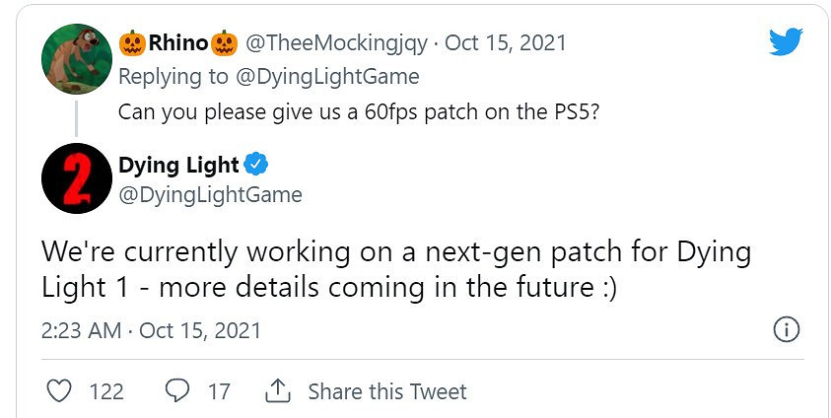Click the pumpkin emoji before Rhino
831x418 pixels.
click(132, 43)
